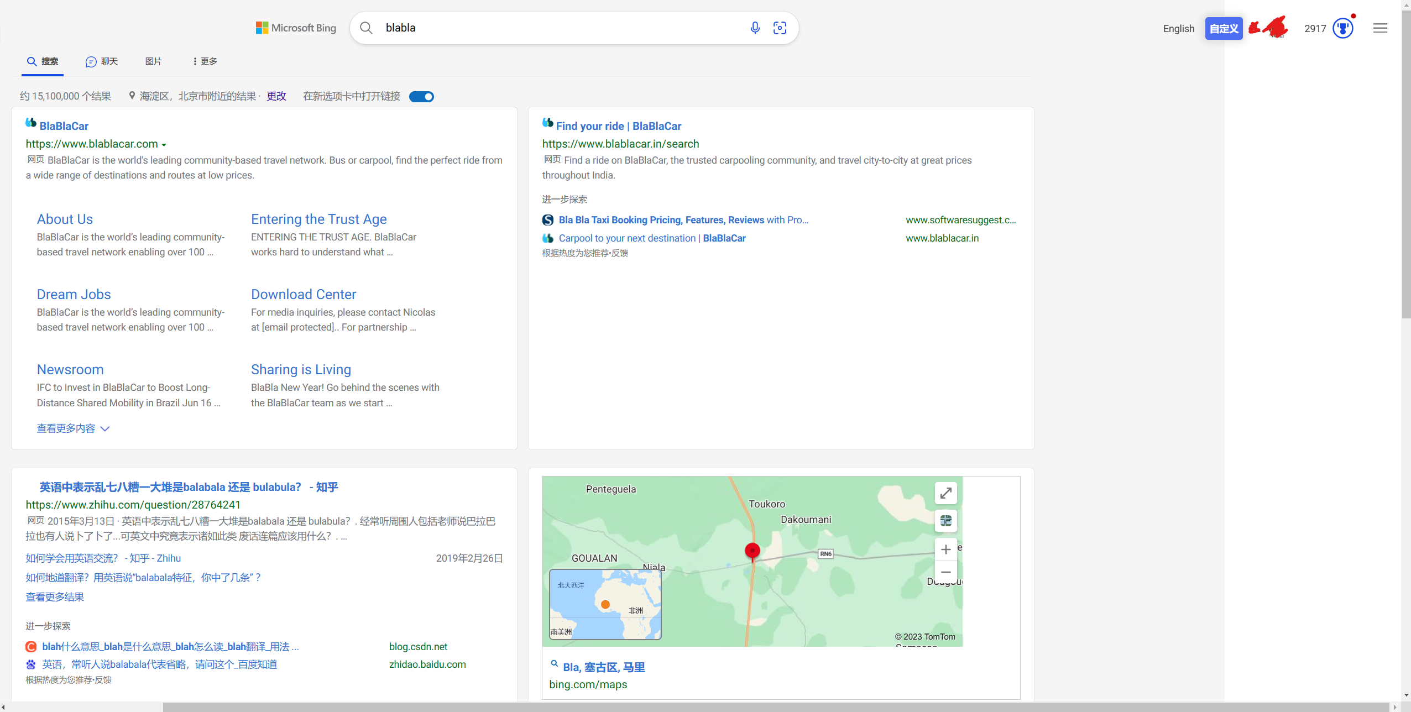This screenshot has height=712, width=1411.
Task: Click the microphone voice search icon
Action: [755, 28]
